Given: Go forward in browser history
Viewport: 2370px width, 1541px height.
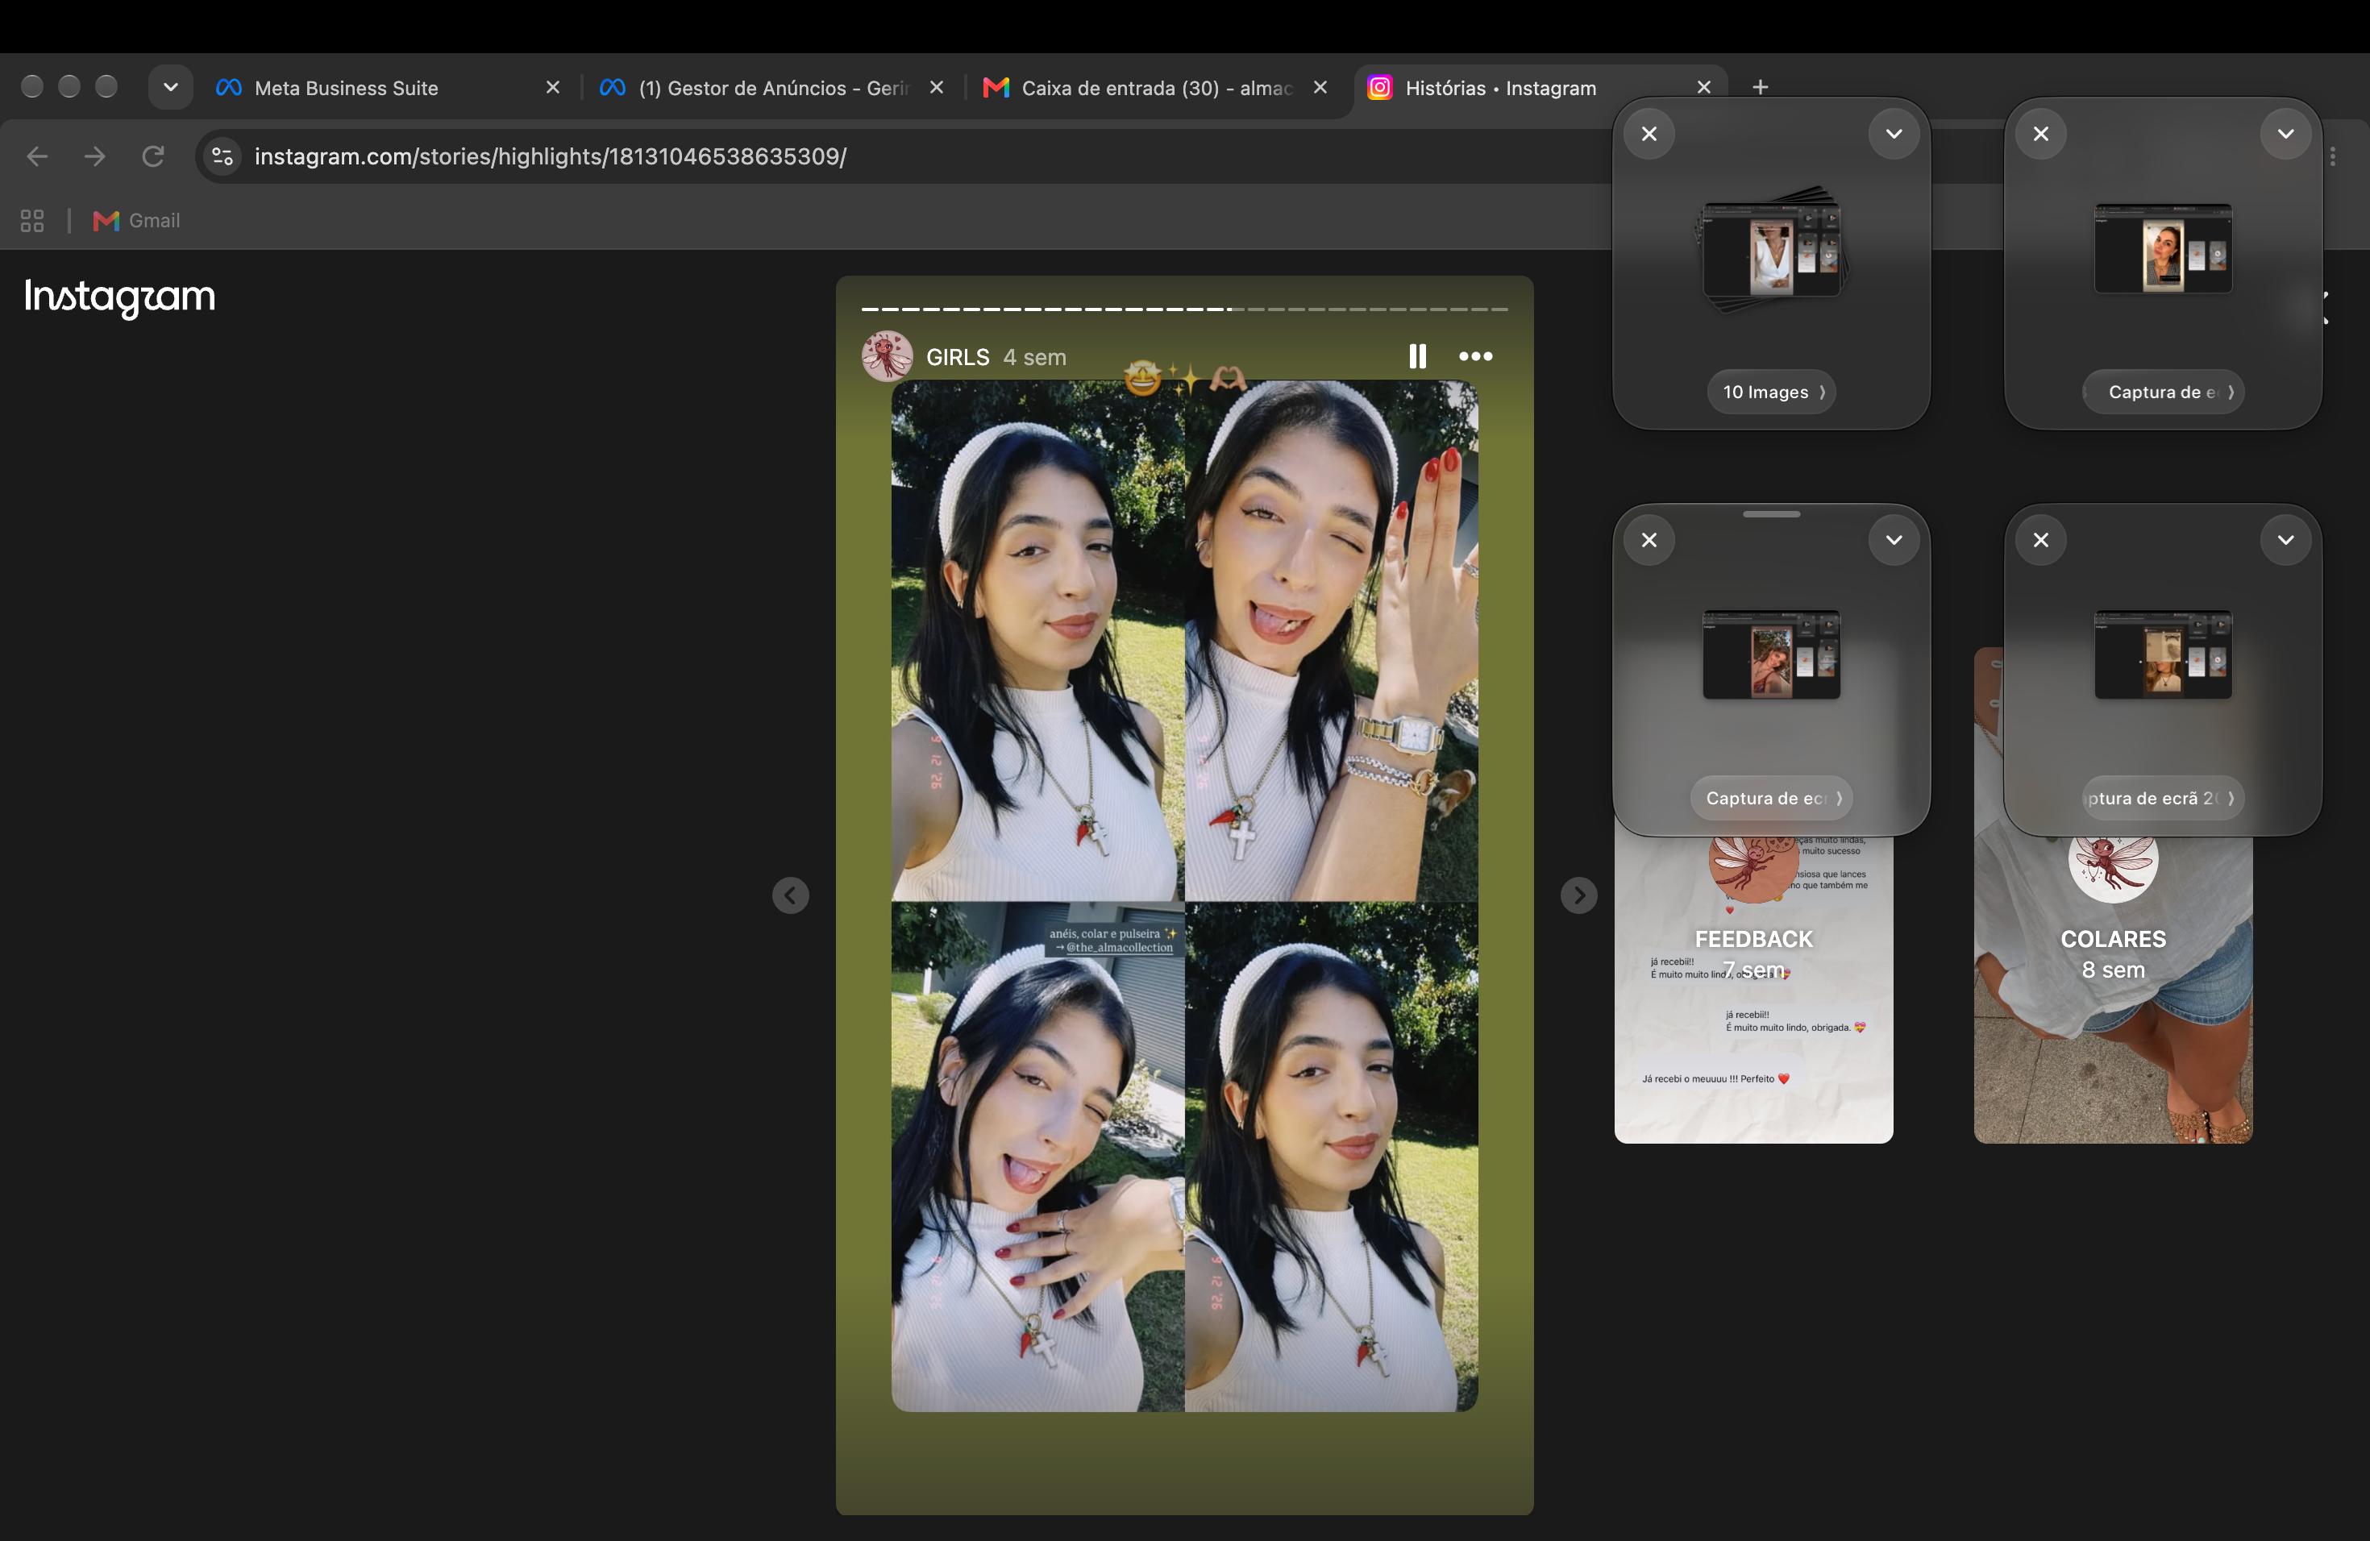Looking at the screenshot, I should tap(94, 156).
